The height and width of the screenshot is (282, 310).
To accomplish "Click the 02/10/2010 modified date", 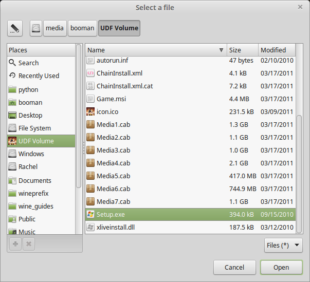I will pos(277,61).
